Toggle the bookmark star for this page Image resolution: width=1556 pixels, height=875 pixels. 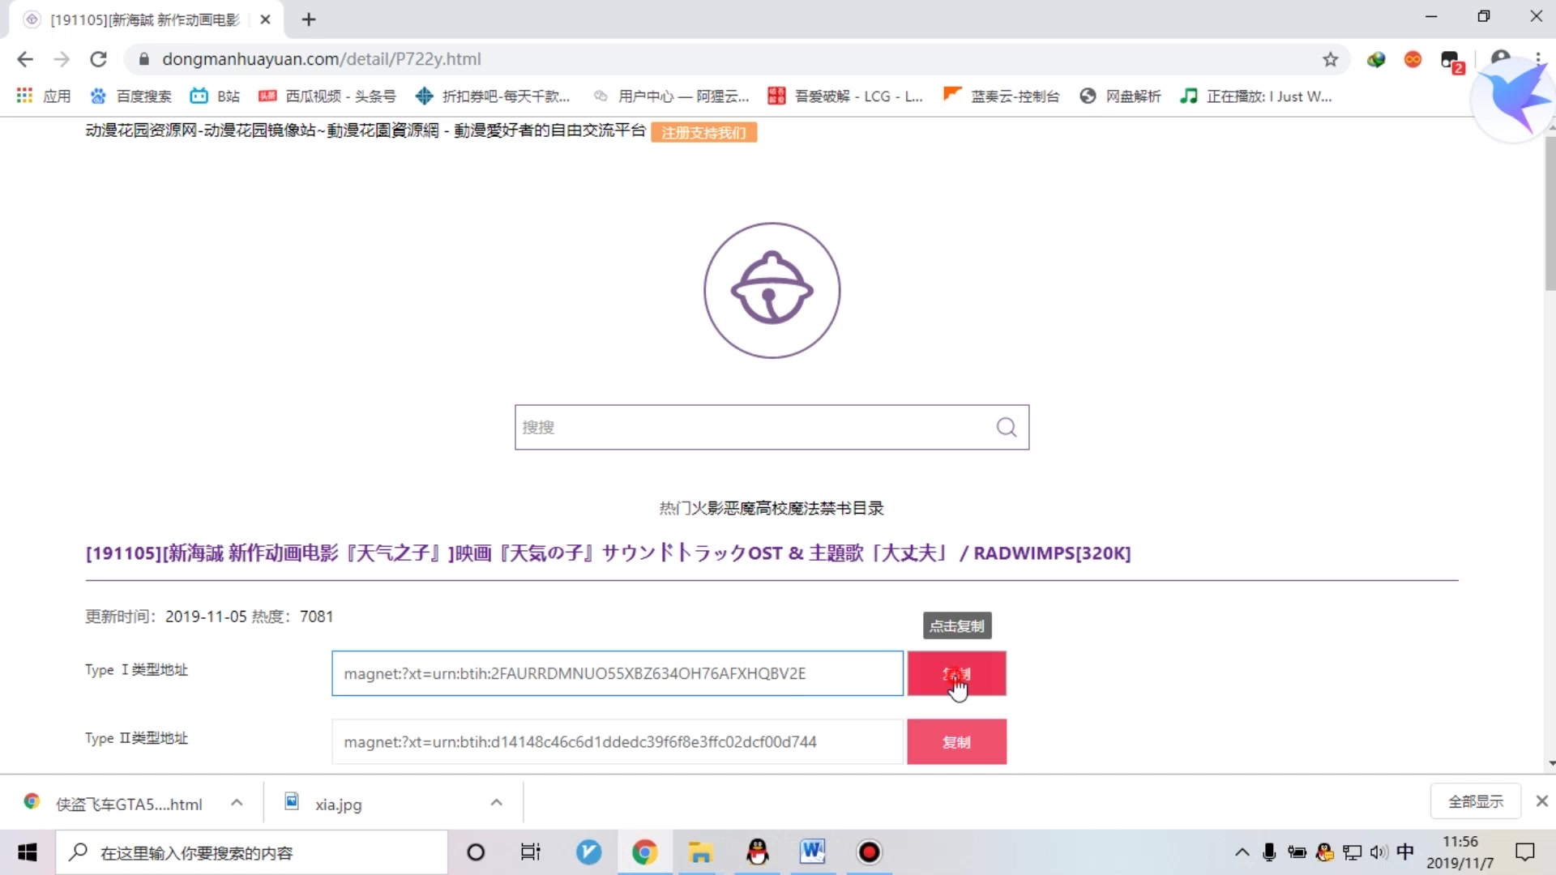pos(1331,59)
